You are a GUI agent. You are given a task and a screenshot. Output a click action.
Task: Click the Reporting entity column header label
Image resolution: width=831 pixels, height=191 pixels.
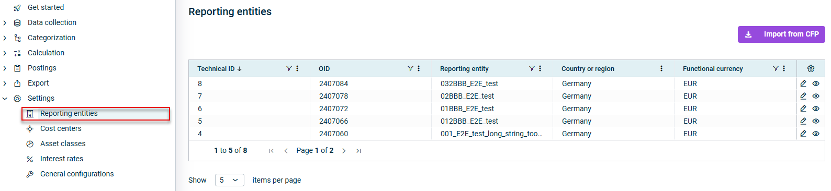pyautogui.click(x=464, y=68)
